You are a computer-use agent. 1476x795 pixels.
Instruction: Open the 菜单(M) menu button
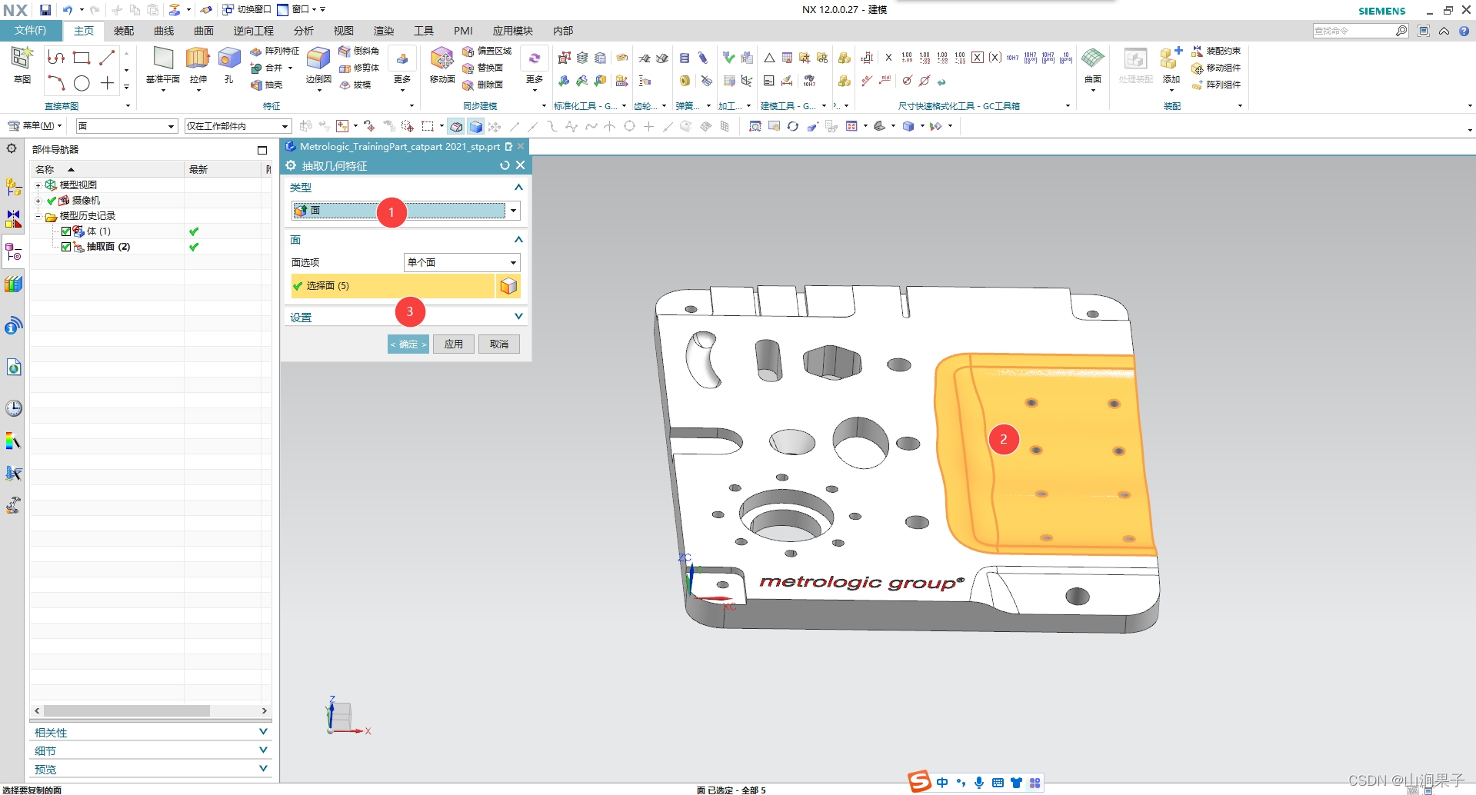tap(35, 126)
